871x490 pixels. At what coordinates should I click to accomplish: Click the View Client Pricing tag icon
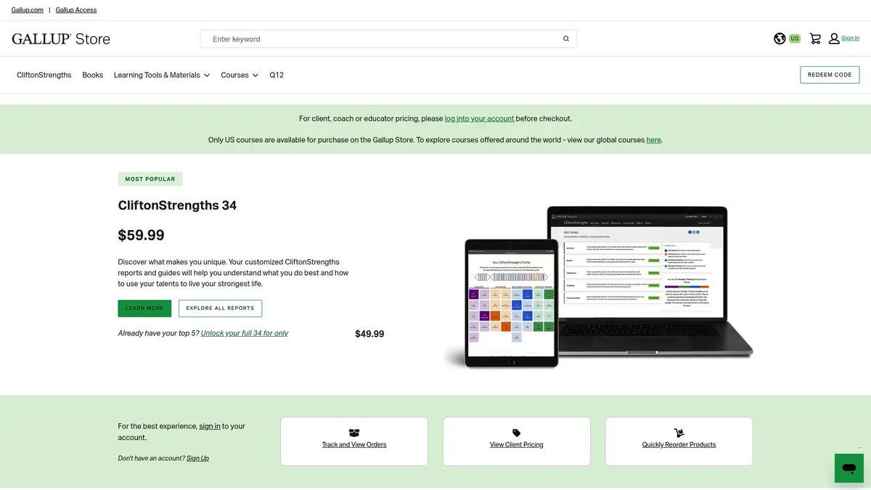tap(517, 433)
